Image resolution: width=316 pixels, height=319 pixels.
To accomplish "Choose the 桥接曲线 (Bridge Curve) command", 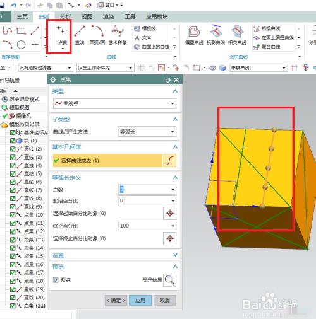I will click(x=267, y=28).
